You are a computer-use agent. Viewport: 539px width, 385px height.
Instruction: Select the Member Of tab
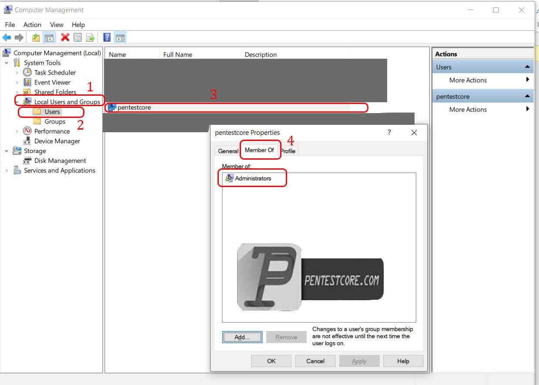coord(260,150)
